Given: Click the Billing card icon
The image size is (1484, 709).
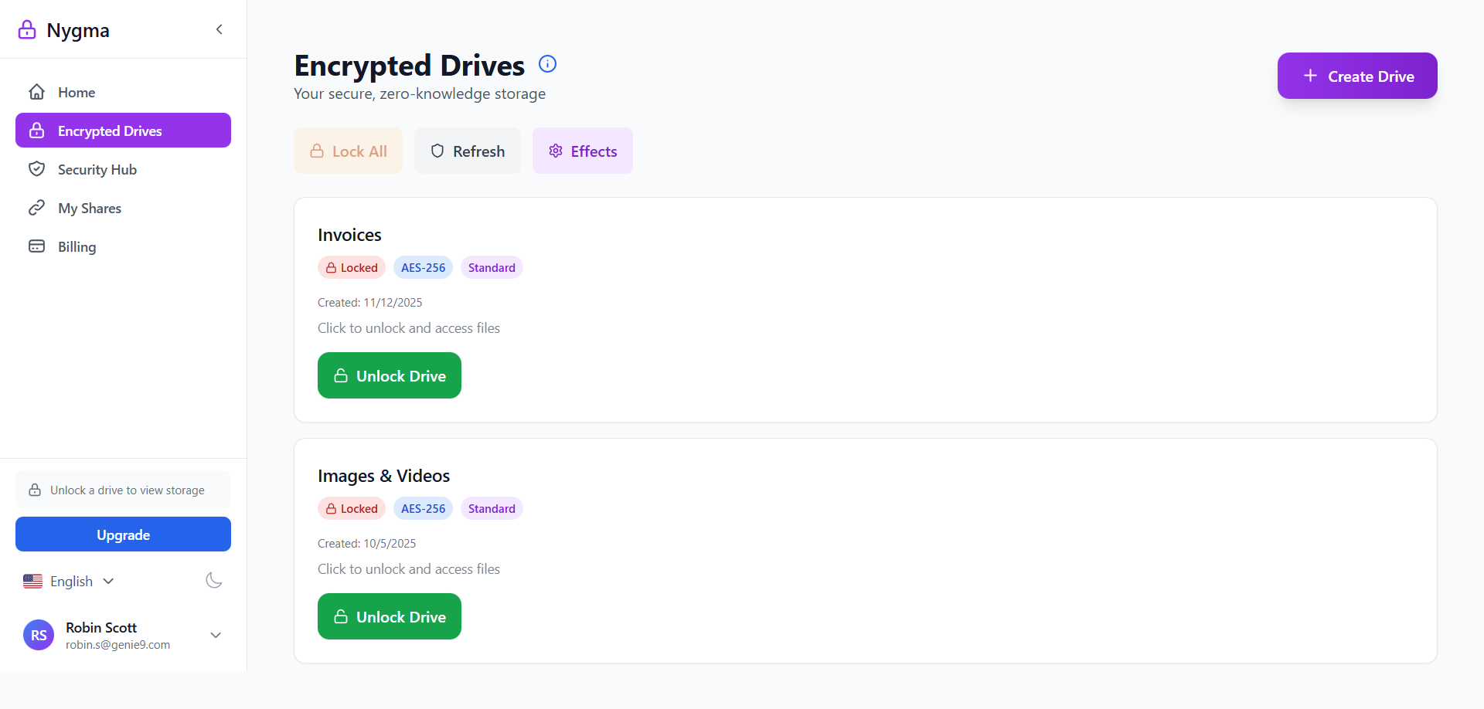Looking at the screenshot, I should [36, 246].
